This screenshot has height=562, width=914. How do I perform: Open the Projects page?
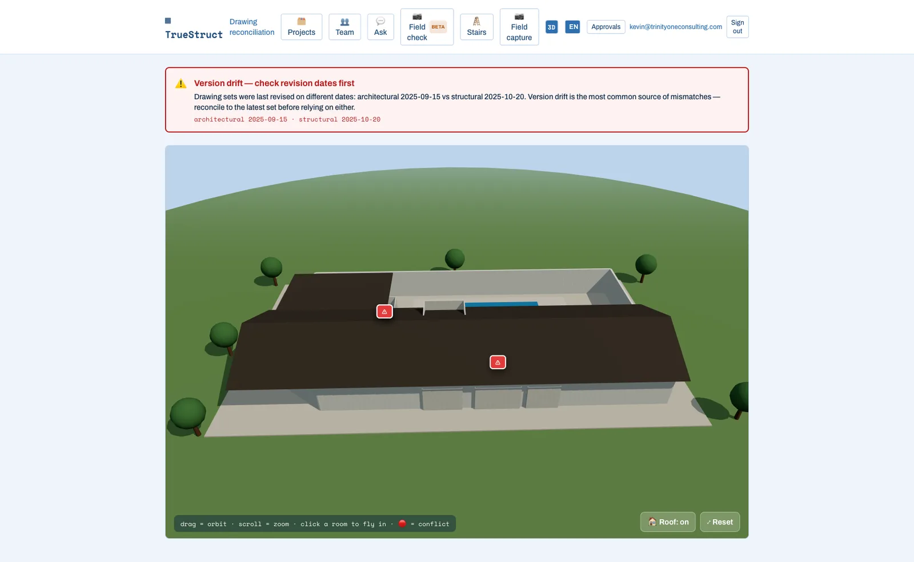click(x=302, y=27)
